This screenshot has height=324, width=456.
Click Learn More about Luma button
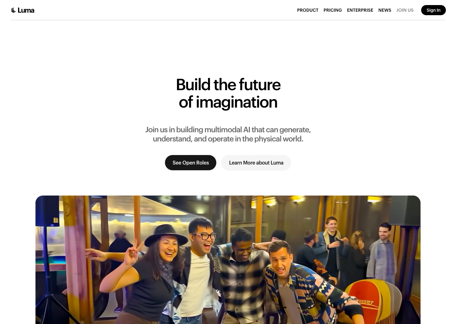pos(256,163)
